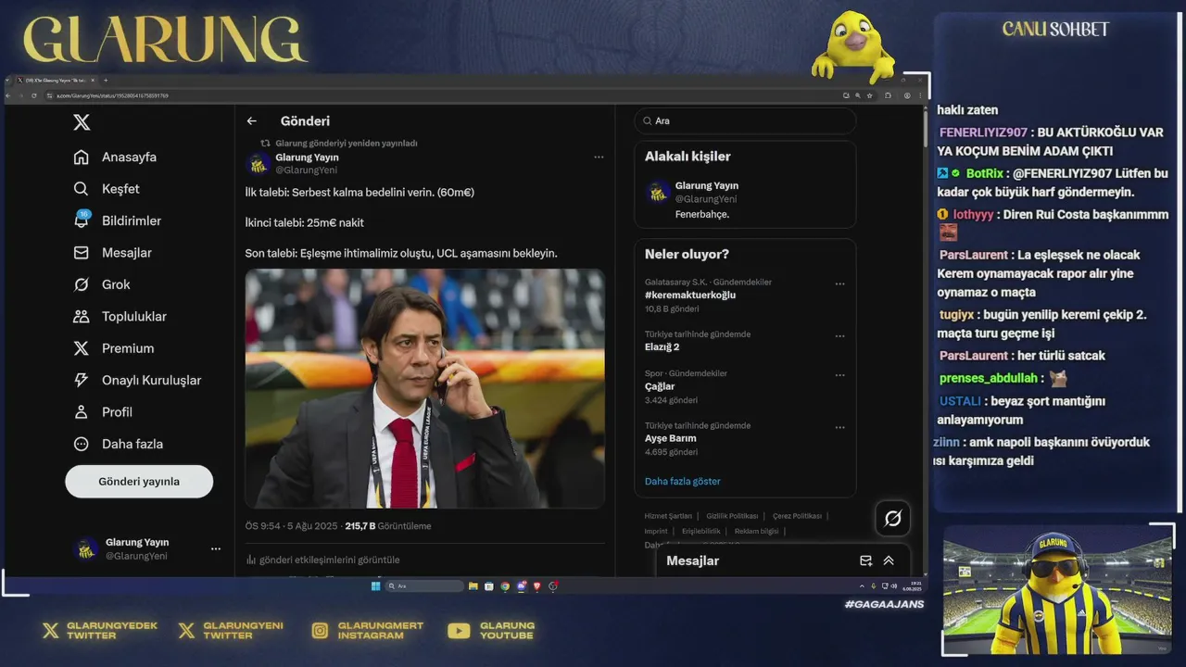Click Reklam bilgisi footer link
This screenshot has height=667, width=1186.
[756, 531]
